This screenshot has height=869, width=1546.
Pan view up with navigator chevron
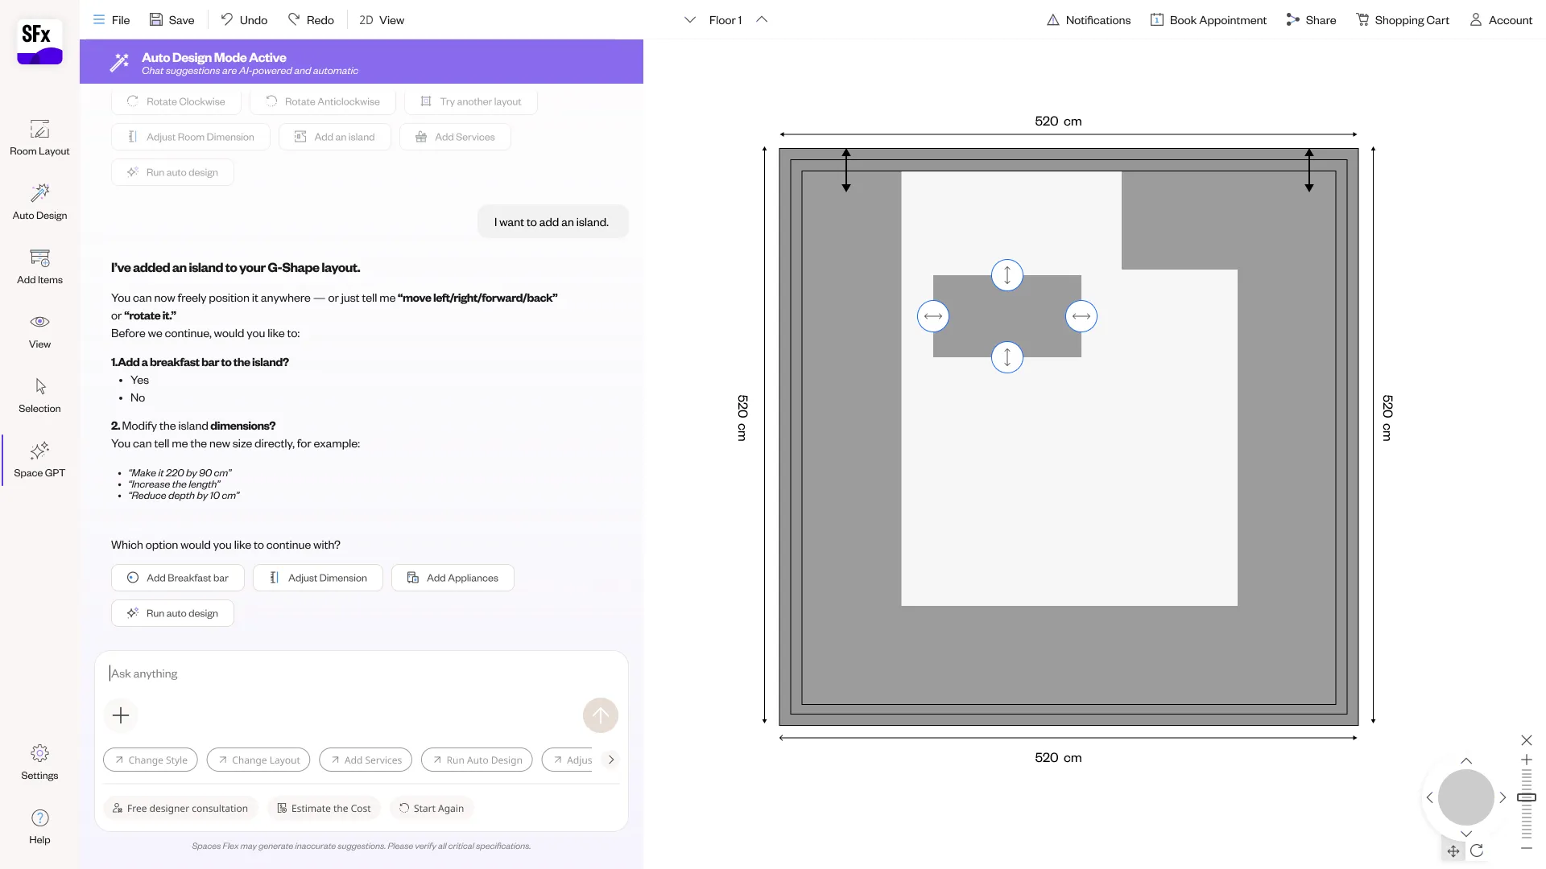(1465, 761)
